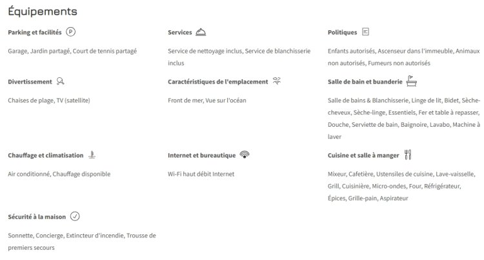This screenshot has height=260, width=484.
Task: Click the beach icon beside Caractéristiques de l'emplacement
Action: click(277, 81)
